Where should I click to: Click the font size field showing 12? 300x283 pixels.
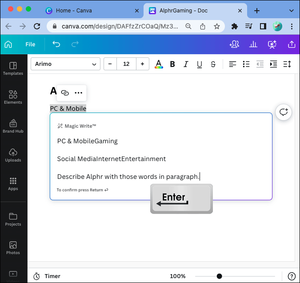(x=126, y=64)
